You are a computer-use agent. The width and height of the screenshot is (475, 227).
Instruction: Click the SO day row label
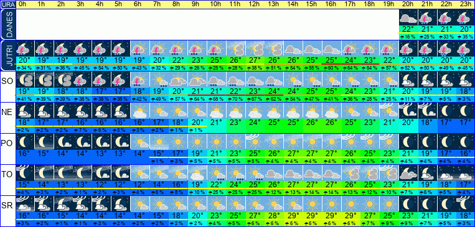[7, 81]
